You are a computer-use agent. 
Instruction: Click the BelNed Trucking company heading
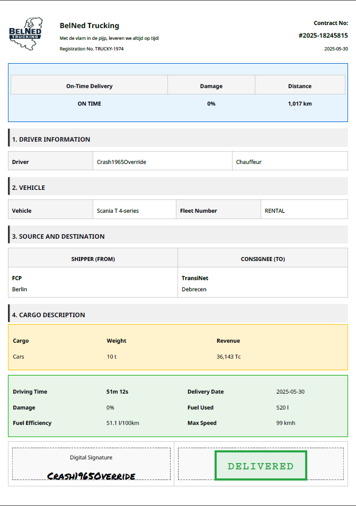89,25
